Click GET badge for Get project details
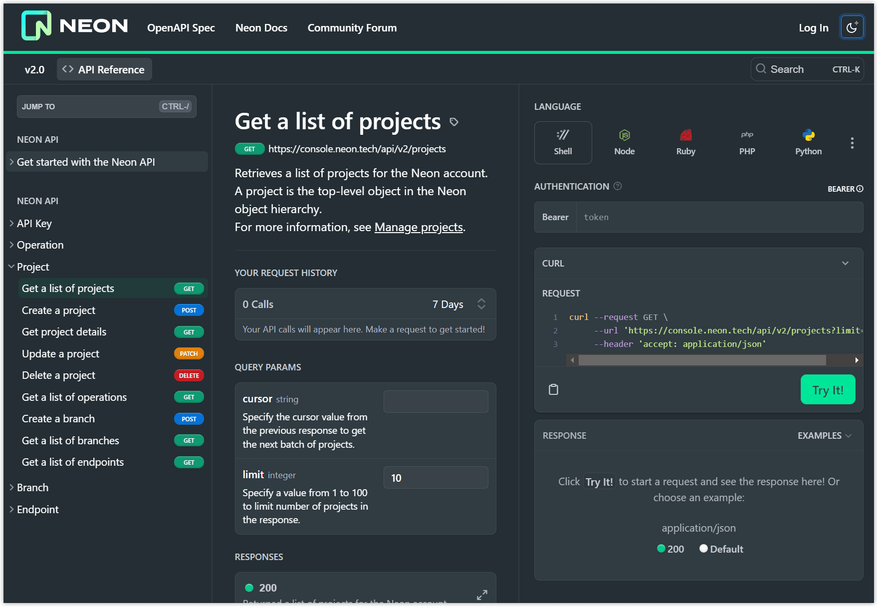 (189, 332)
